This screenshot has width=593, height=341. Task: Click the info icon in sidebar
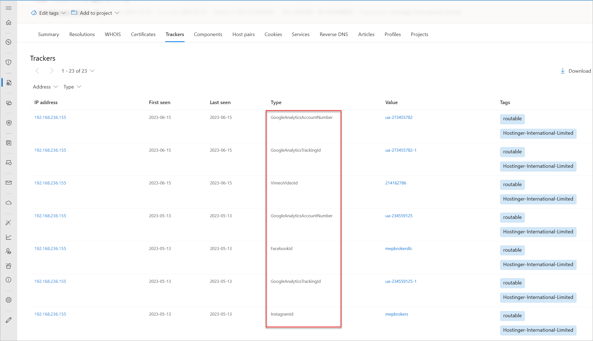[8, 280]
